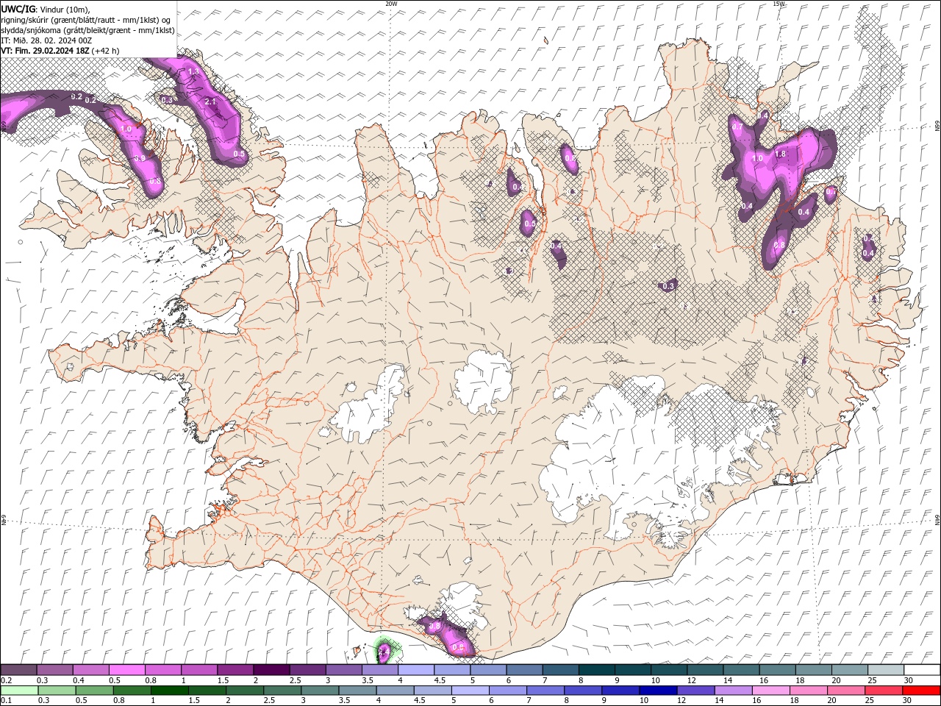Image resolution: width=941 pixels, height=706 pixels.
Task: Click the '25' scale label under upper legend
Action: [871, 680]
